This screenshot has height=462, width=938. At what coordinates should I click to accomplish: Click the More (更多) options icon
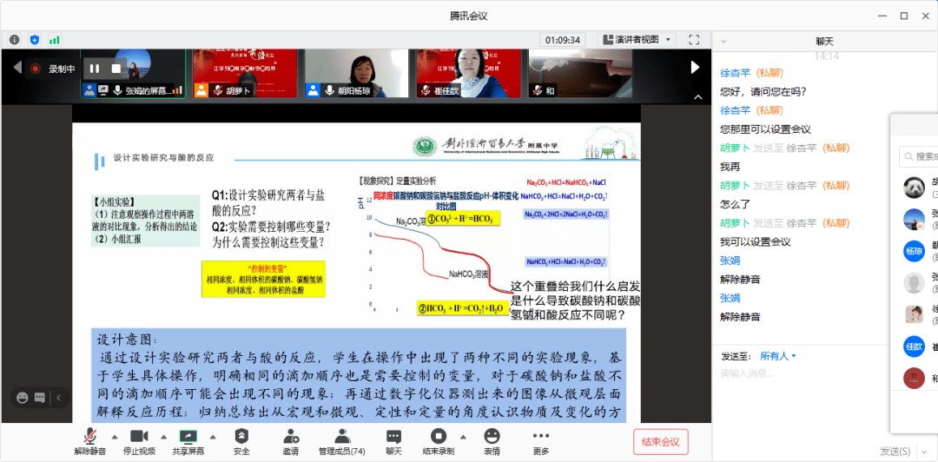(541, 437)
